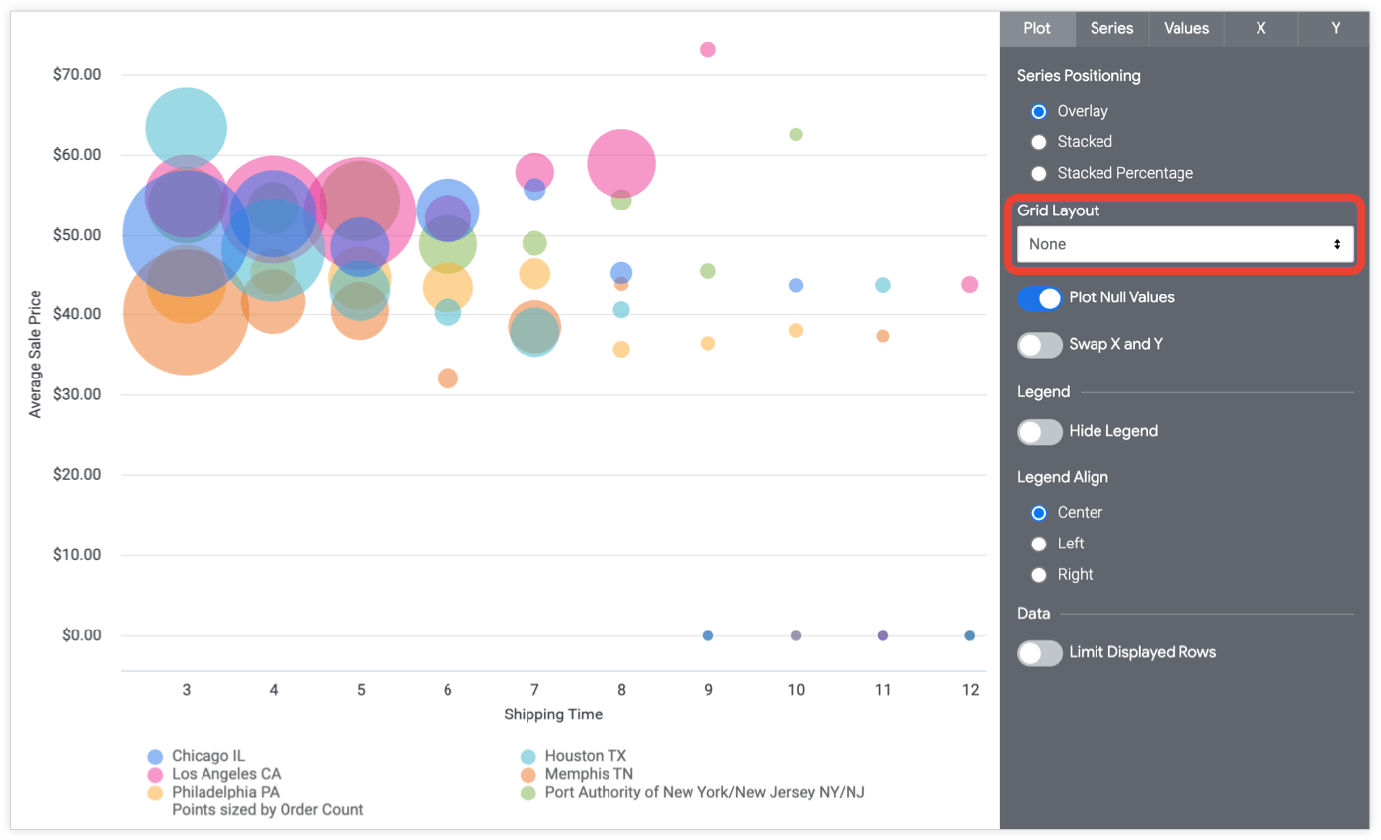
Task: Switch to the X tab
Action: (1260, 29)
